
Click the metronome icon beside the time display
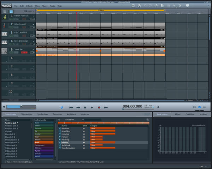(158, 107)
